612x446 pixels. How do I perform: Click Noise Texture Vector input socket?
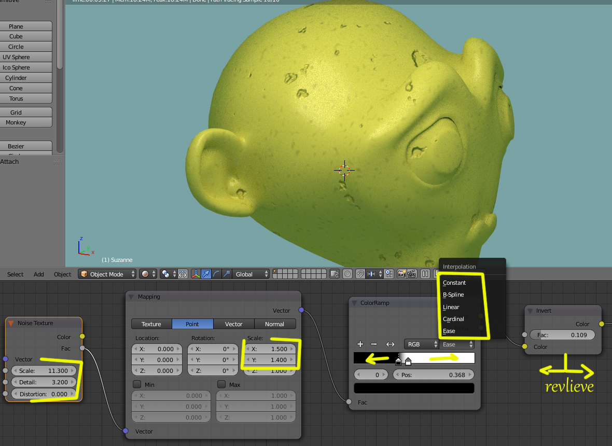(6, 359)
